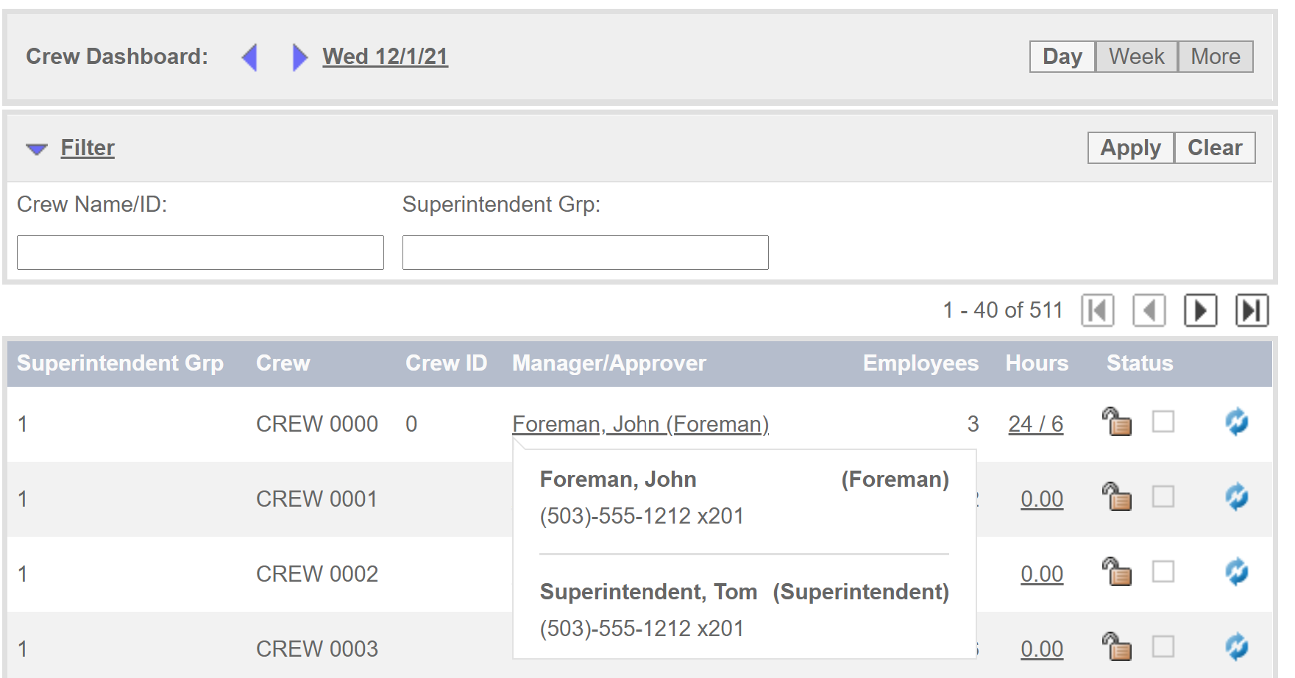
Task: Select the status checkbox for CREW 0002
Action: click(1163, 572)
